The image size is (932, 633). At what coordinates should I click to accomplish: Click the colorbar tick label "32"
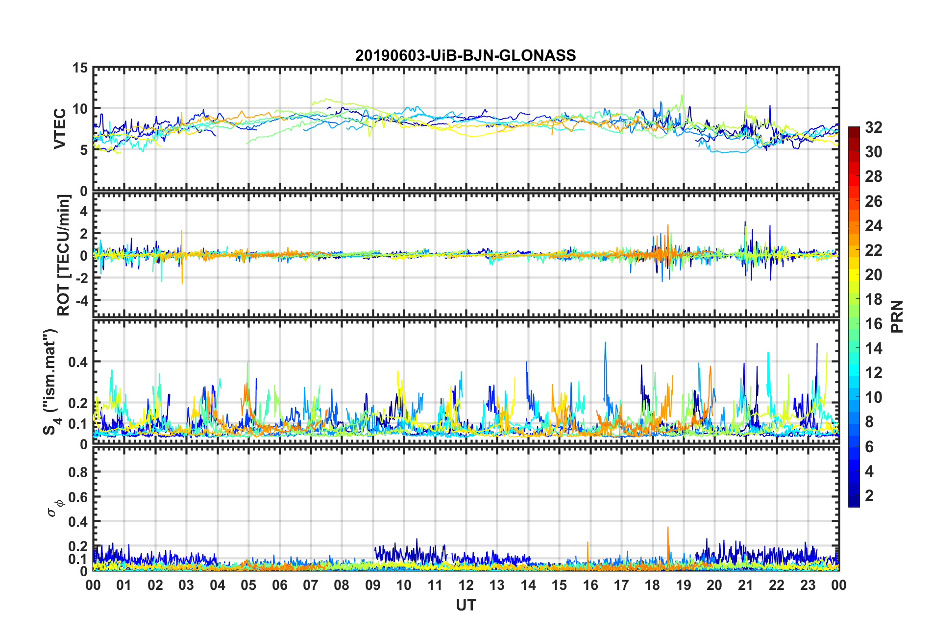pos(874,127)
